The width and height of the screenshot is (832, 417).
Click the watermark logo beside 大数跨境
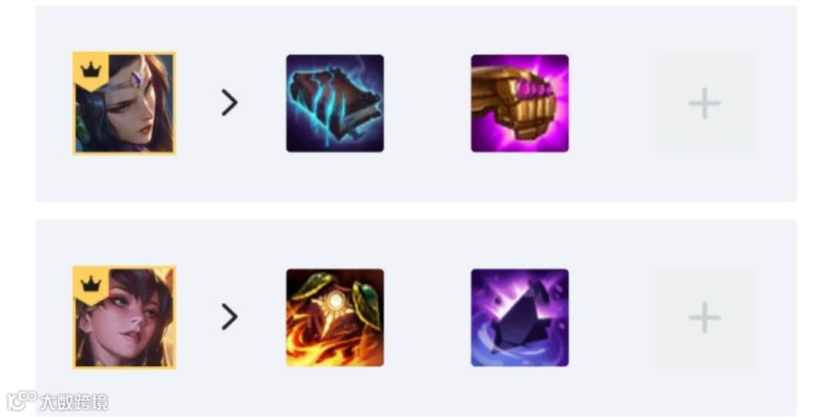click(x=22, y=401)
